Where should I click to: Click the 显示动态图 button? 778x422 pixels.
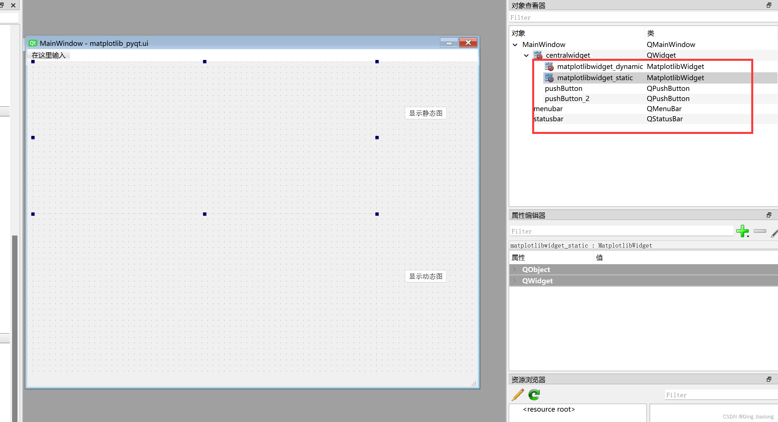tap(425, 276)
